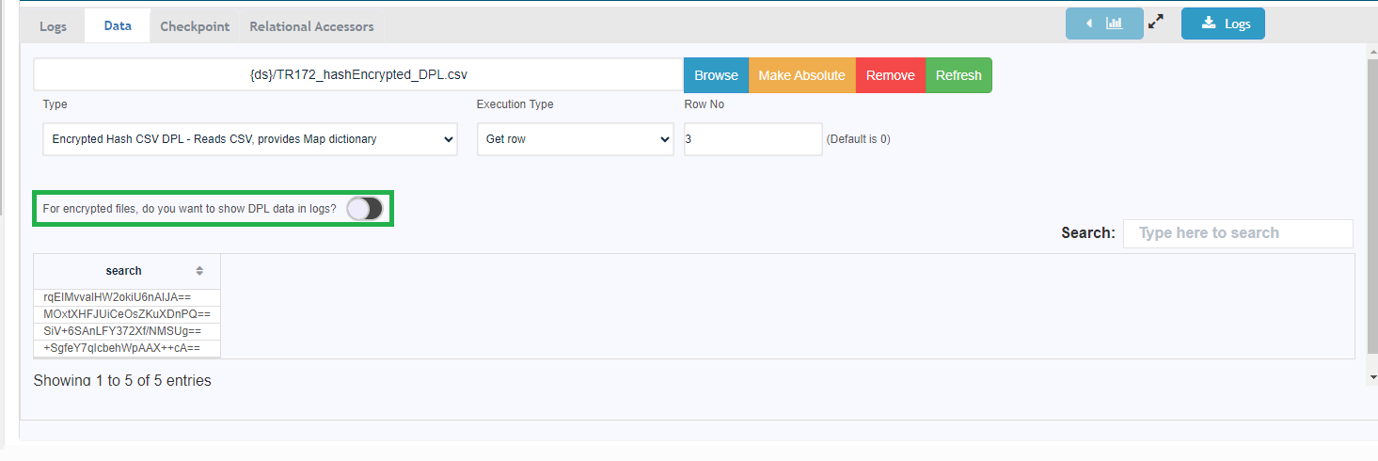1378x461 pixels.
Task: Click the scrollbar up arrow
Action: point(1371,50)
